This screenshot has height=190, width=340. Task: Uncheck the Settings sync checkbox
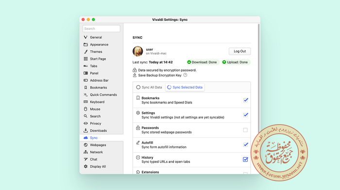(245, 115)
